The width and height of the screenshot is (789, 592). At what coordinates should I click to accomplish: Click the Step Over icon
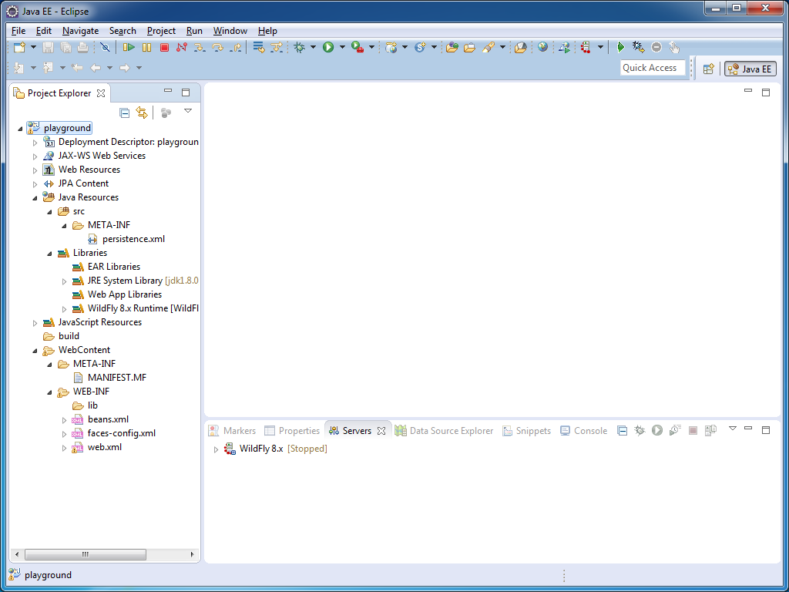pos(217,47)
